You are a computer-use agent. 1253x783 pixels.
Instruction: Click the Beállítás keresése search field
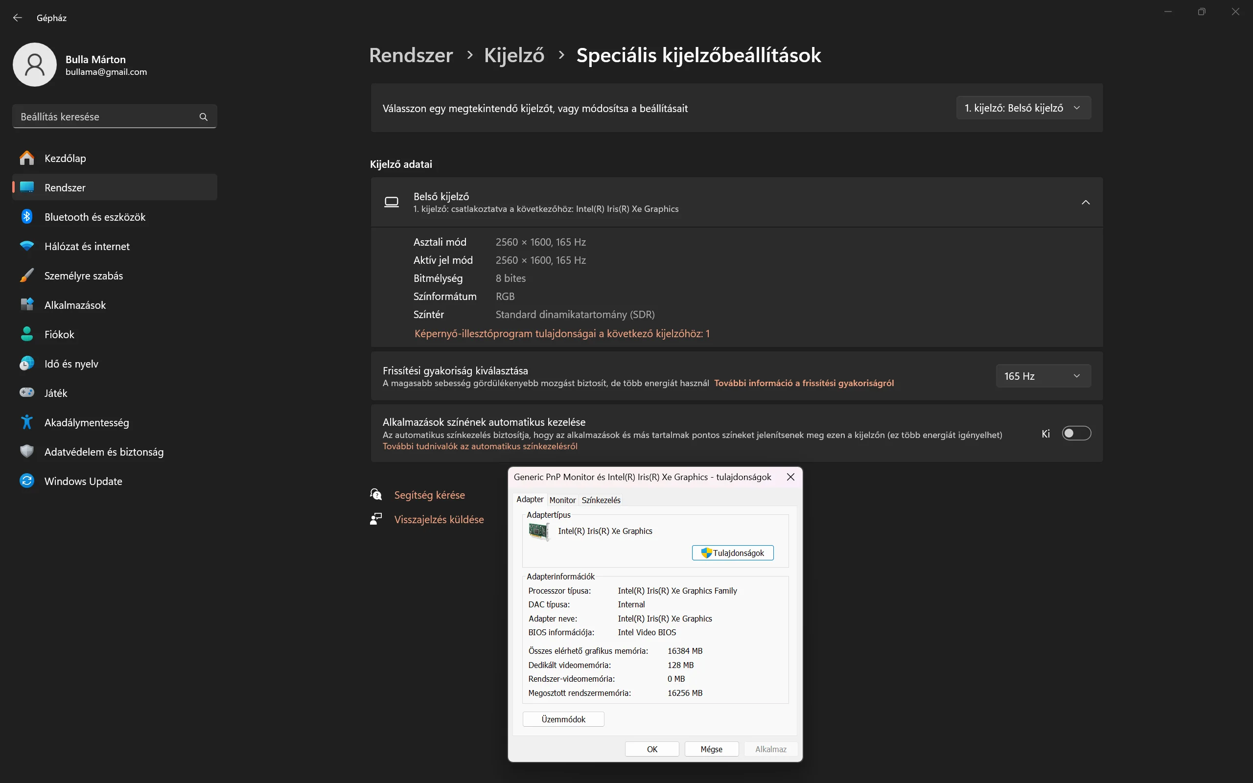[x=106, y=117]
